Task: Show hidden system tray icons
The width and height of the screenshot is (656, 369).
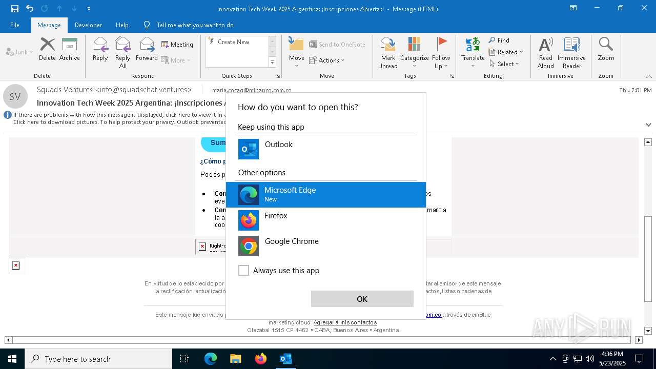Action: point(552,359)
